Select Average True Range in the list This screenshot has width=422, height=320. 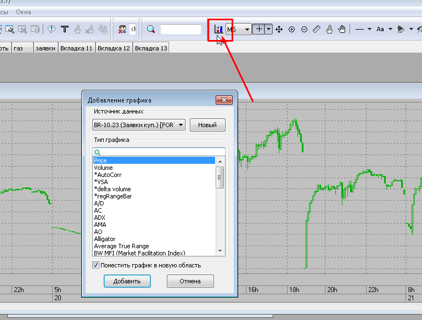coord(154,246)
